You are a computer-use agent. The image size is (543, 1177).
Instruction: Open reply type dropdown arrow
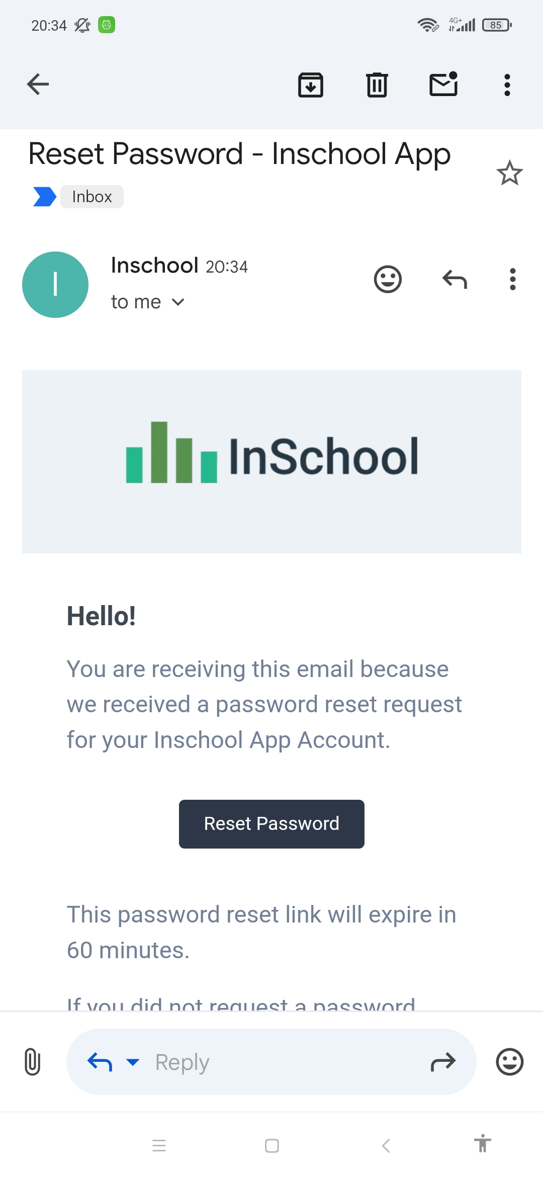[x=133, y=1062]
